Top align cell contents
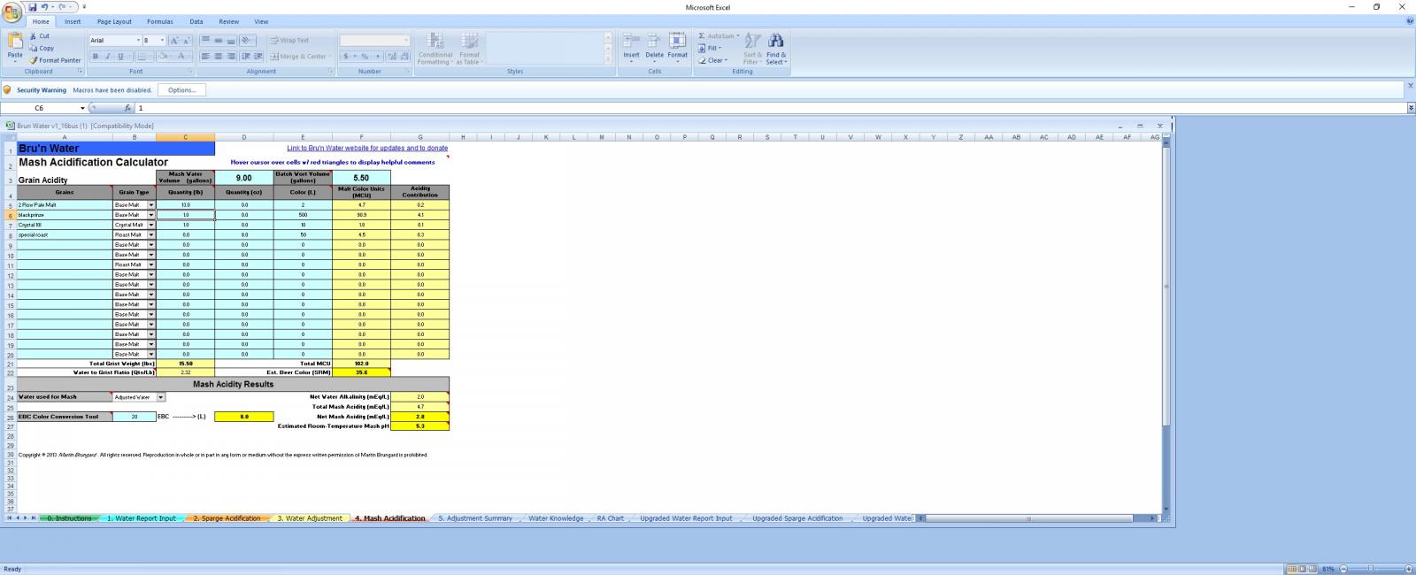 pos(205,41)
